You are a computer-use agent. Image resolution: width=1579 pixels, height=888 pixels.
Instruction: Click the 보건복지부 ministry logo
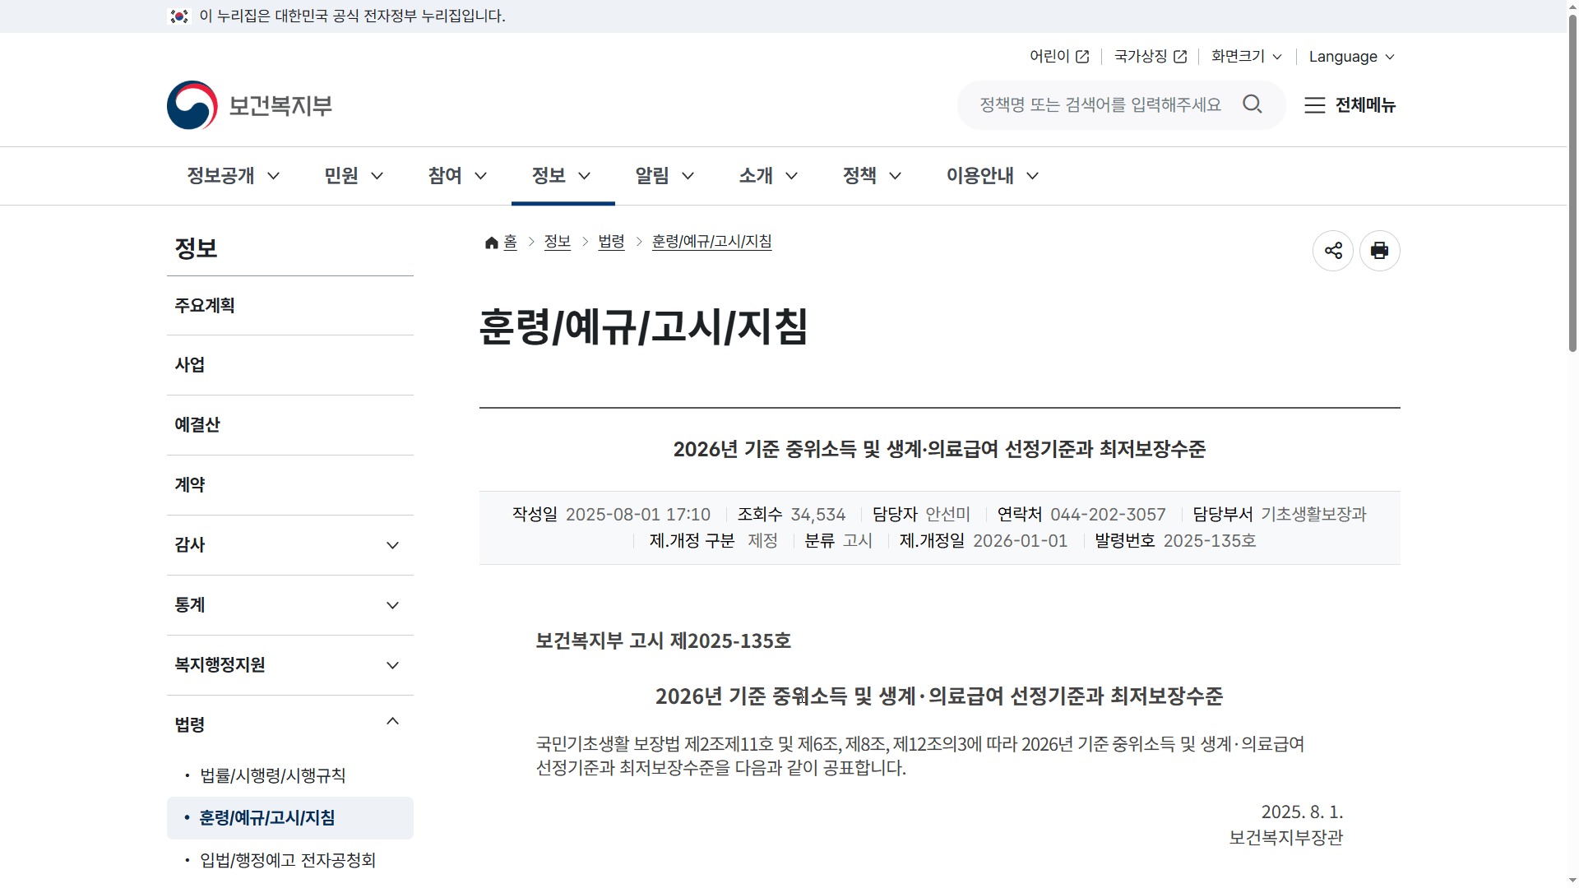point(248,104)
